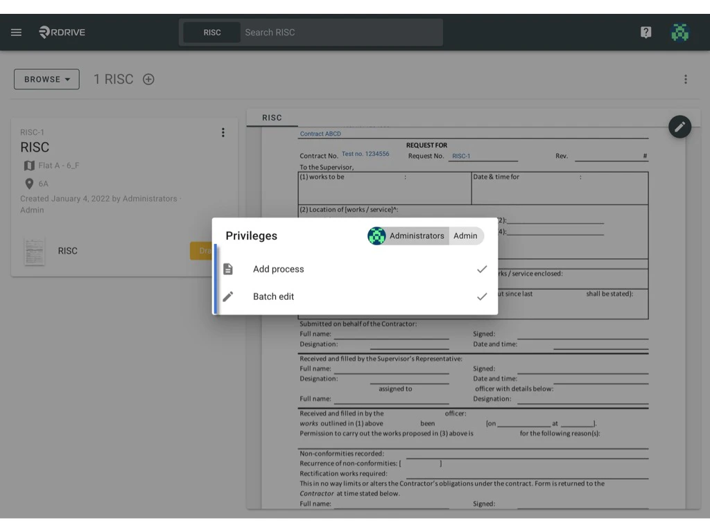Open the Contract ABCD link
Viewport: 710px width, 532px height.
[320, 134]
